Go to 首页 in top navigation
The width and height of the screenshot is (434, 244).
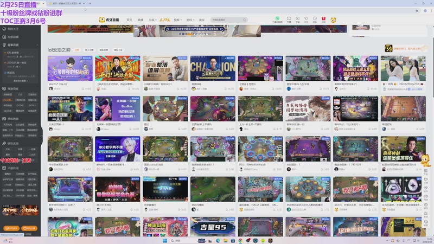click(x=129, y=20)
